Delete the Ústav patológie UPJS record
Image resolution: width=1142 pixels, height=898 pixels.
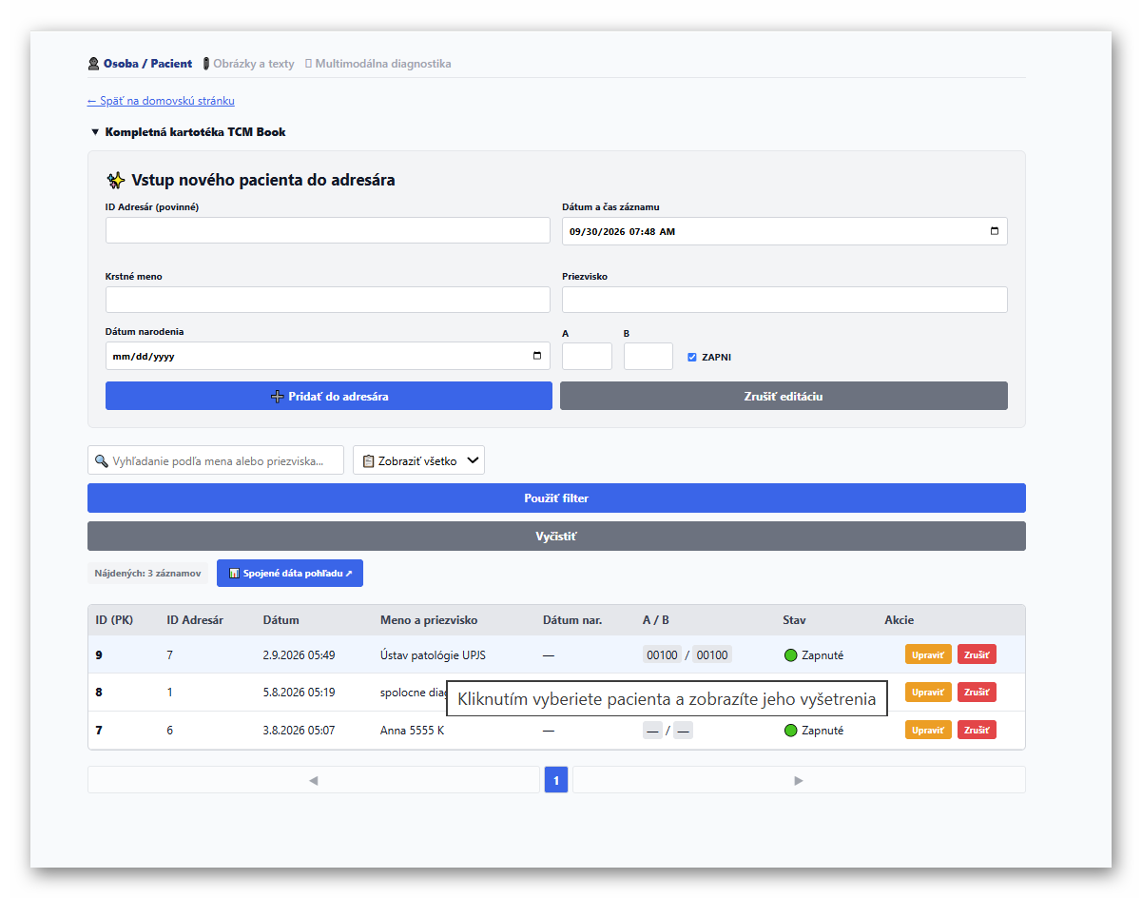point(977,654)
